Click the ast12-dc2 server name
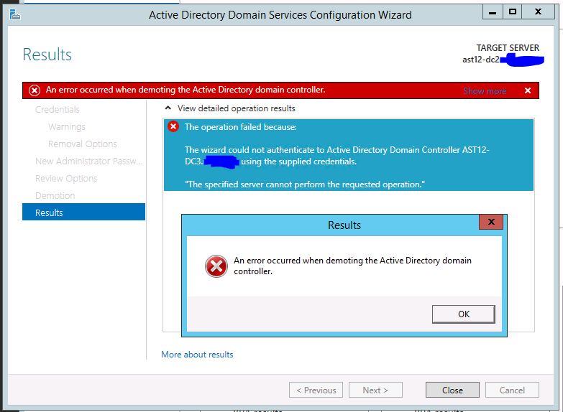This screenshot has width=563, height=412. click(x=481, y=60)
